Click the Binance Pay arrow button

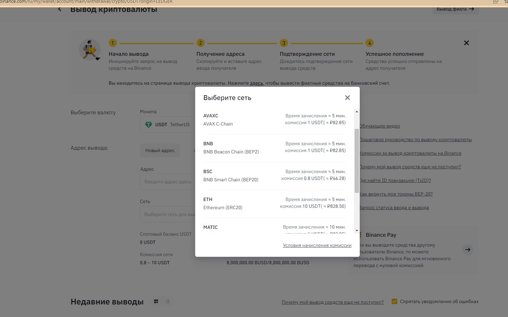pyautogui.click(x=468, y=250)
